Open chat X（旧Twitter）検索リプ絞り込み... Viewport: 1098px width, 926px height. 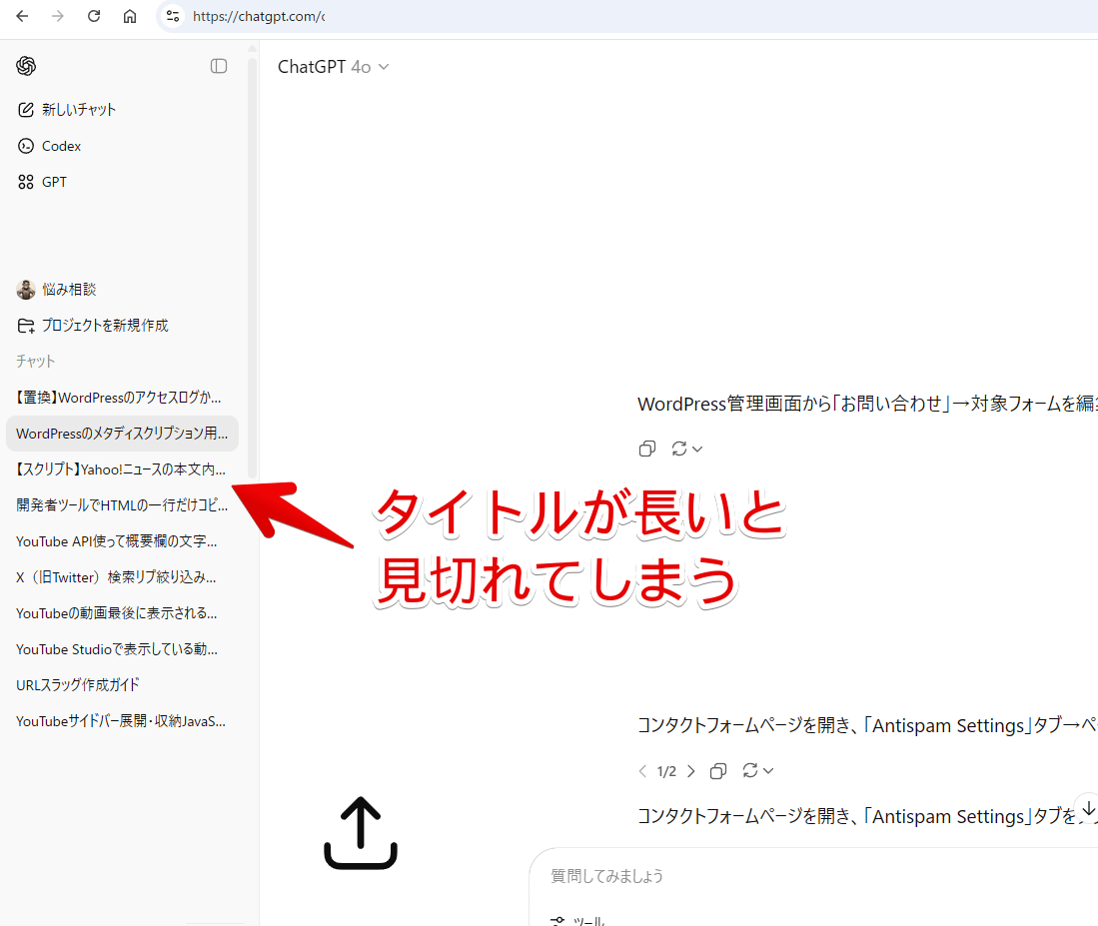(x=122, y=577)
